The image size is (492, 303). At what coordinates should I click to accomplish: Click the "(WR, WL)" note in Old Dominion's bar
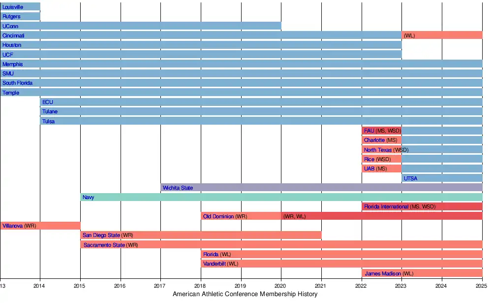294,217
